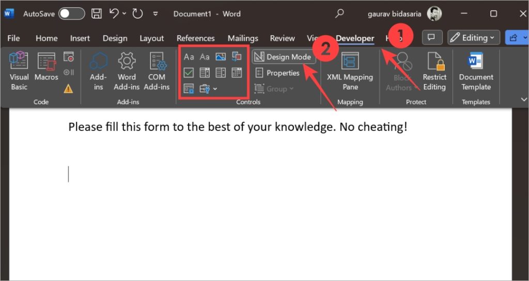The image size is (529, 281).
Task: Click the "Protect" group label
Action: 416,102
